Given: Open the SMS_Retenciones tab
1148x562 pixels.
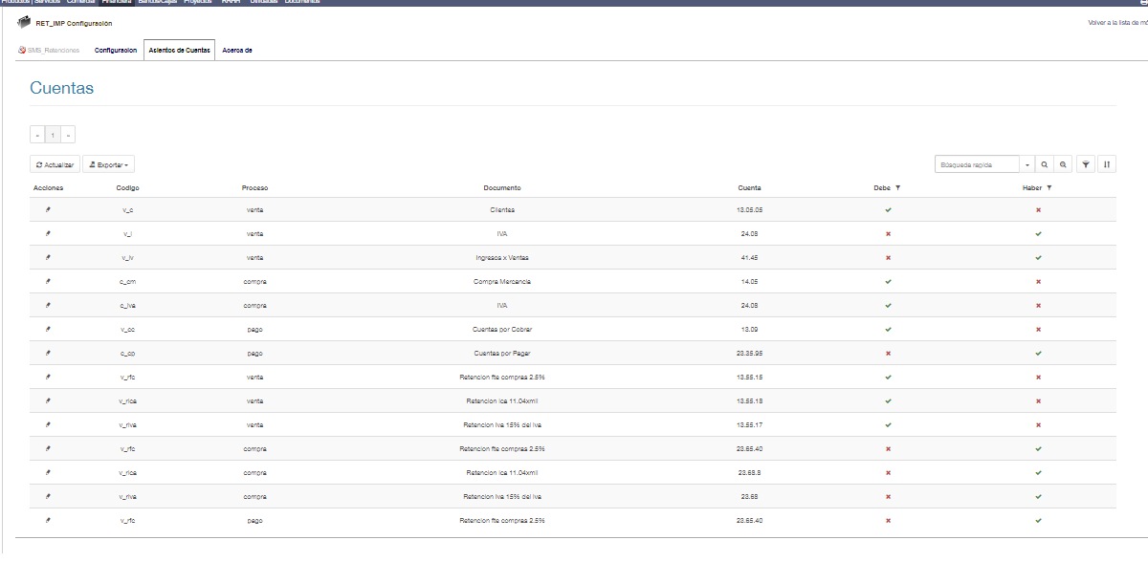Looking at the screenshot, I should 49,50.
